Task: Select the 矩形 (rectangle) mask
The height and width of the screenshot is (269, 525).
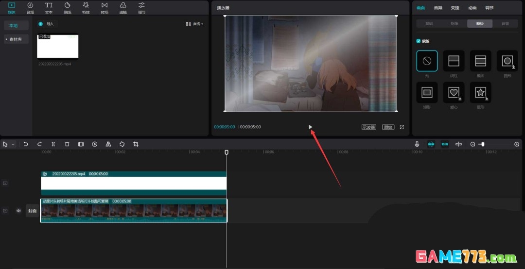Action: tap(427, 92)
